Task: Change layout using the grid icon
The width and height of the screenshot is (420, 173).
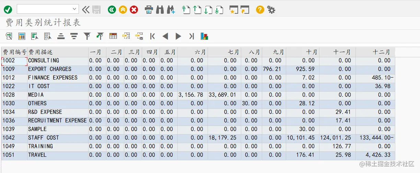Action: pyautogui.click(x=113, y=36)
